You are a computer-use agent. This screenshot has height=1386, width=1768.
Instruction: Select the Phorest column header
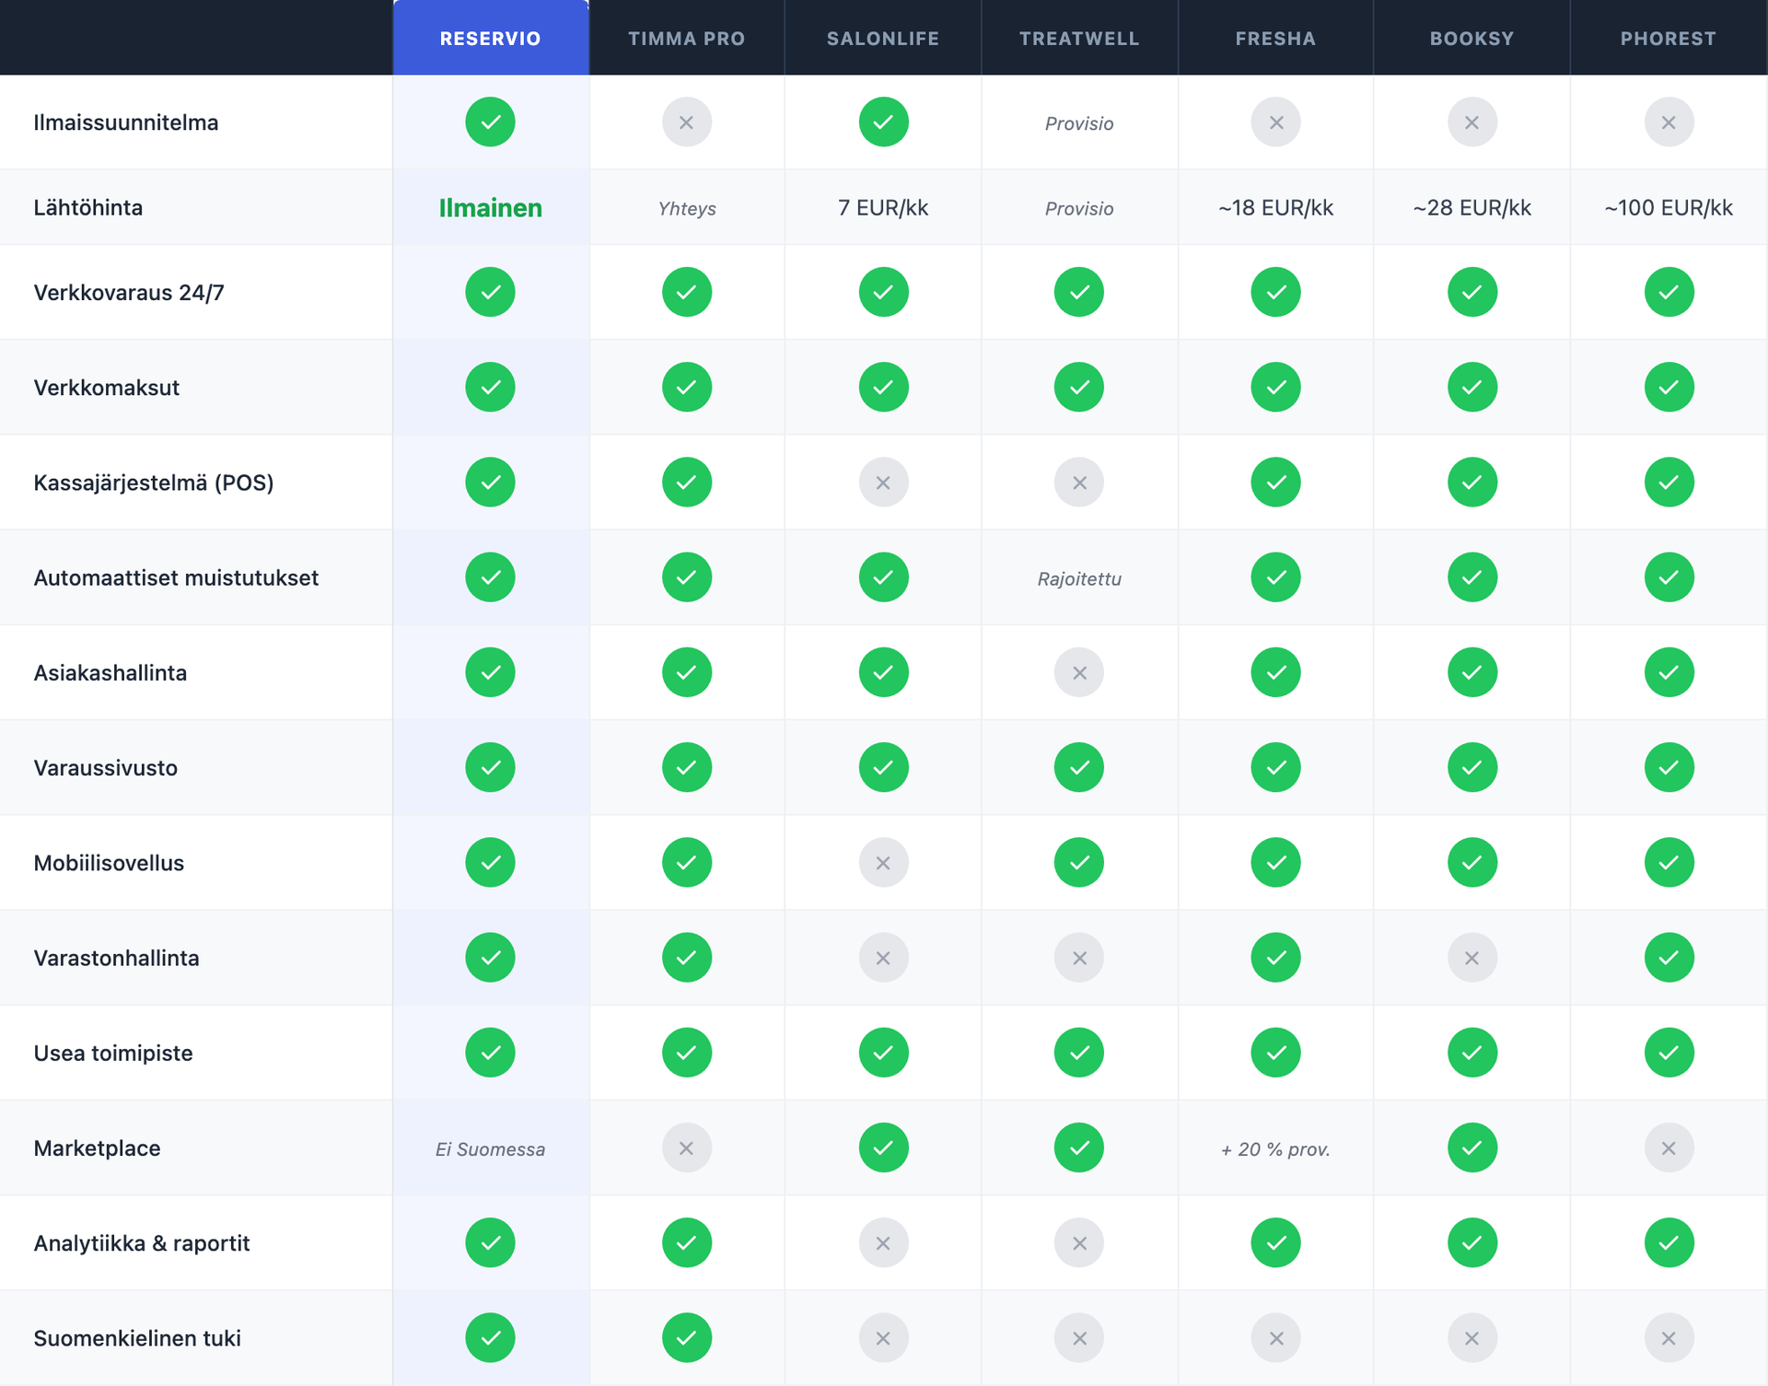1669,38
